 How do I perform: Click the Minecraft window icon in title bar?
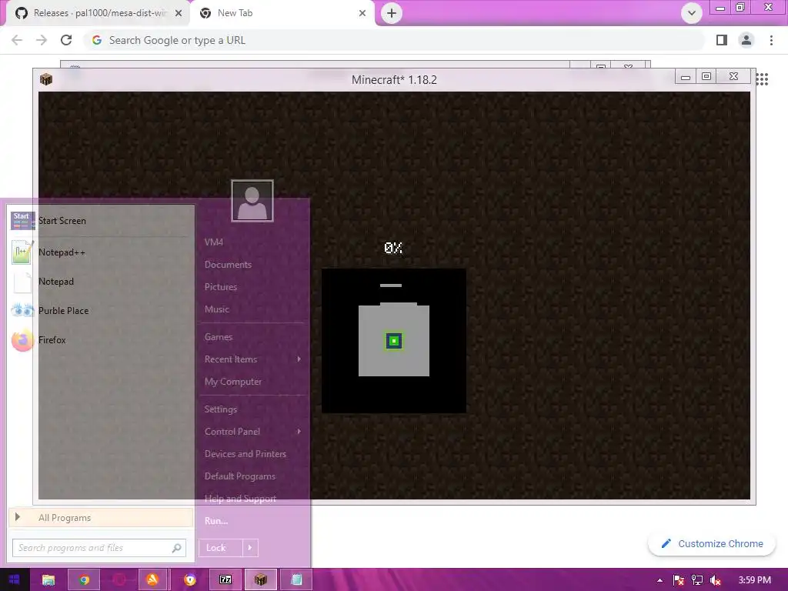coord(46,79)
